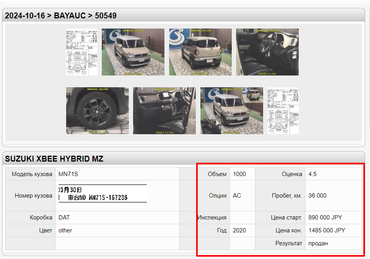This screenshot has height=259, width=370.
Task: Click the Цена старт. label
Action: pos(286,218)
